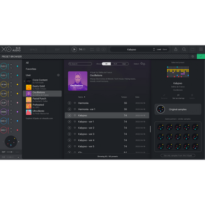Open the export icon in top bar
Viewport: 205px width, 205px height.
click(176, 49)
